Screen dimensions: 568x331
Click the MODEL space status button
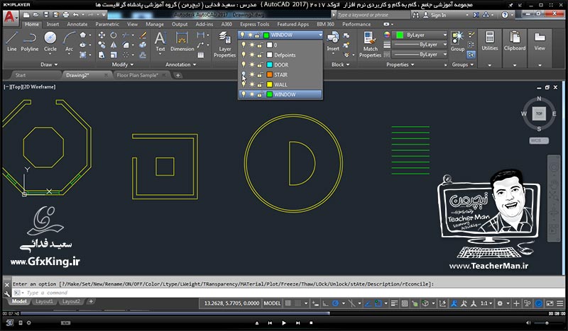[272, 303]
